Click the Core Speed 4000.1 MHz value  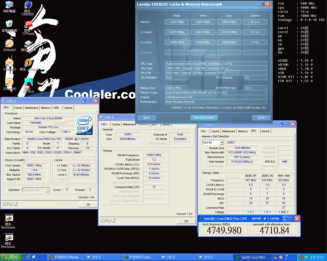tap(34, 165)
